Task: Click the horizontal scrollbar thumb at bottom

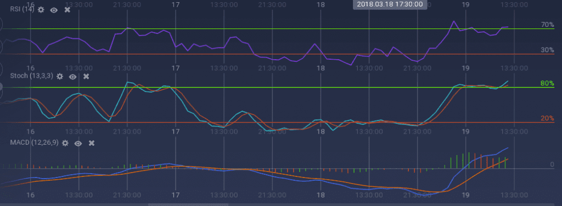Action: 189,204
